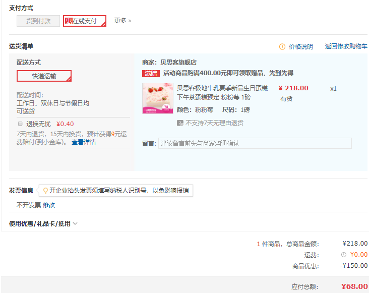Click 颜色: 粉粉莓 attribute text
The height and width of the screenshot is (293, 369).
point(195,109)
